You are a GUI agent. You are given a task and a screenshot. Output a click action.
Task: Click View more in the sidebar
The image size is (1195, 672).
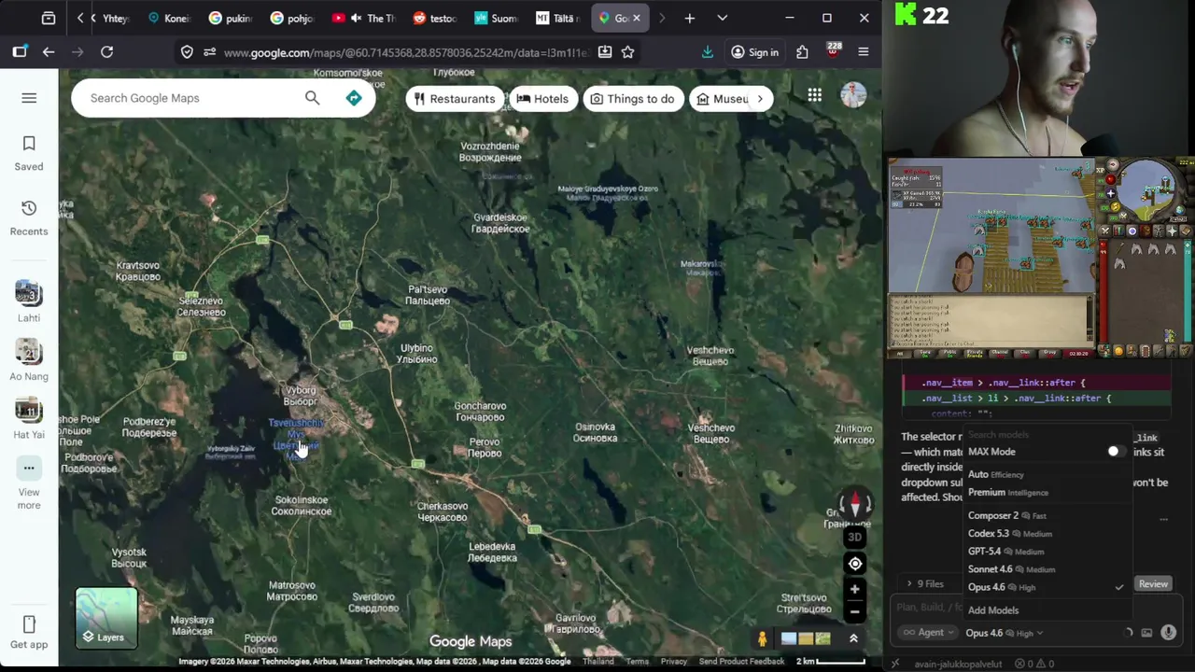pyautogui.click(x=29, y=483)
